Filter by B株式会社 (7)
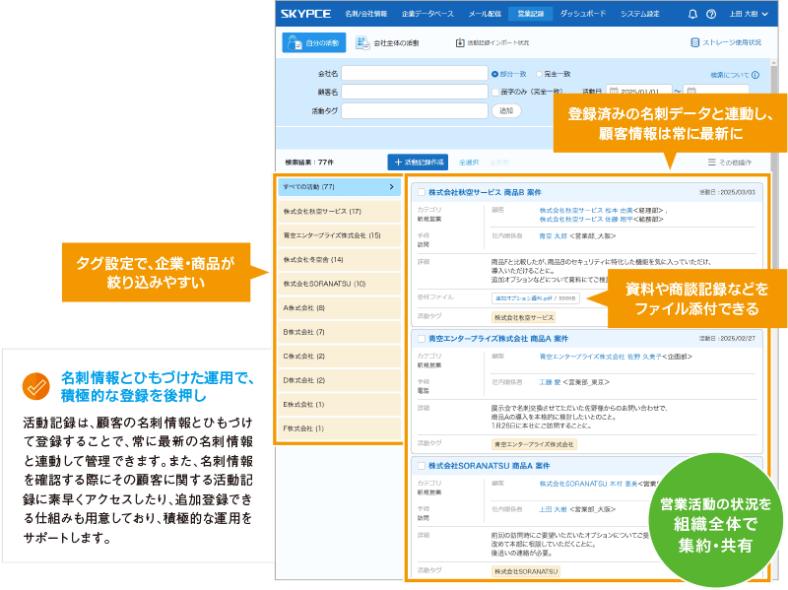This screenshot has width=788, height=590. [339, 332]
